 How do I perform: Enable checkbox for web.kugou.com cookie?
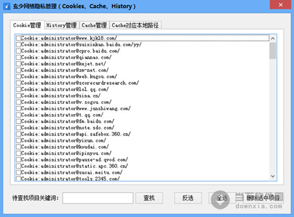tap(18, 76)
